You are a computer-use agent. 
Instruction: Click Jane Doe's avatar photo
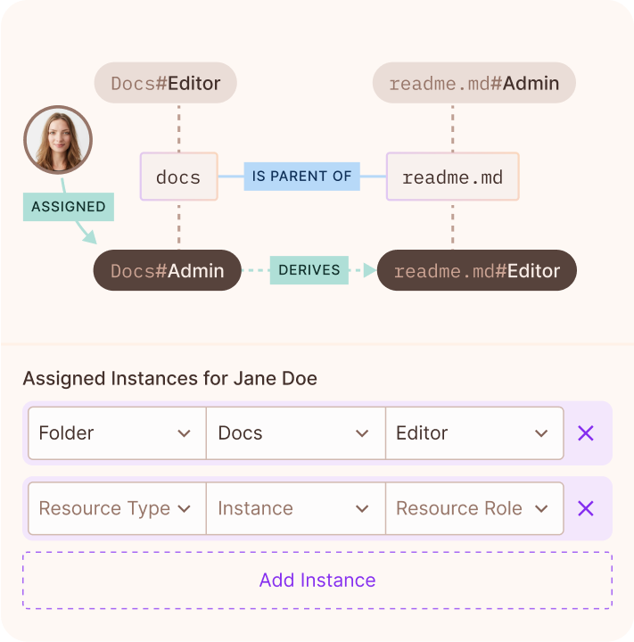coord(58,140)
